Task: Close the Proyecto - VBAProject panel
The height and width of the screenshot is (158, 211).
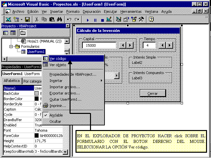Action: click(68, 26)
